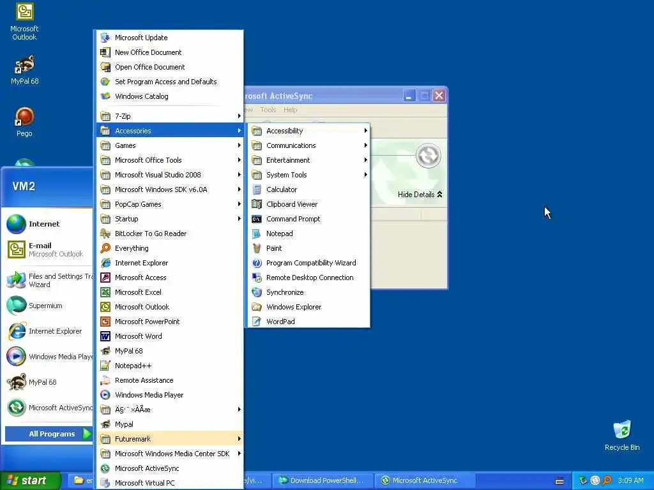Start Remote Desktop Connection
The width and height of the screenshot is (654, 490).
coord(308,278)
